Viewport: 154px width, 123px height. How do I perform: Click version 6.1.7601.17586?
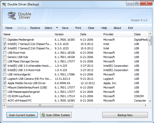[x=65, y=74]
